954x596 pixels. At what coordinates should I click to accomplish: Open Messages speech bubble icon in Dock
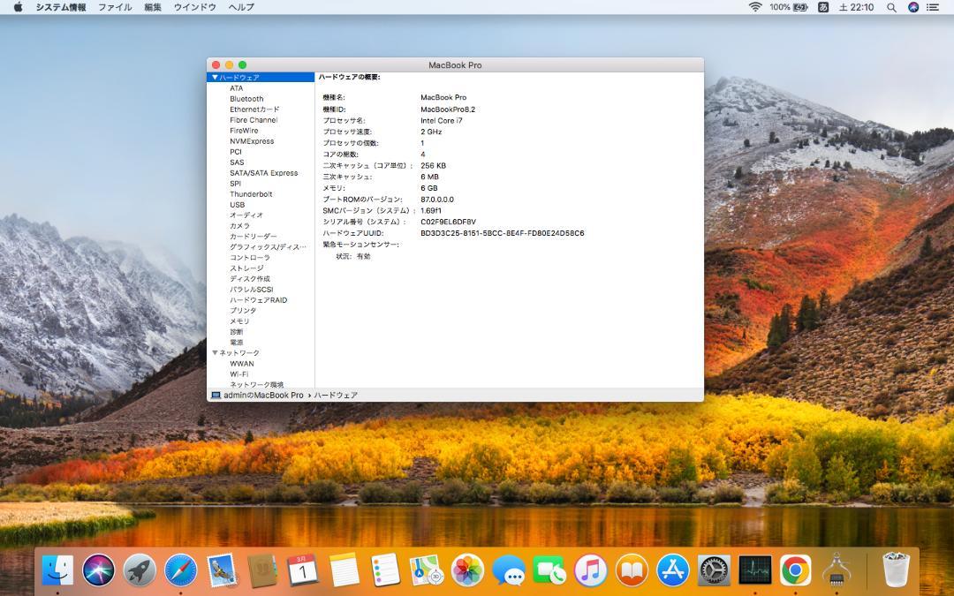tap(509, 571)
